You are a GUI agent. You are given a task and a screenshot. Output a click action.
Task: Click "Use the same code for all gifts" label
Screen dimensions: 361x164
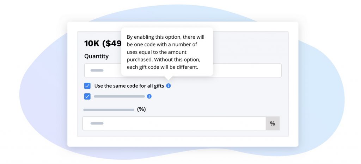(x=129, y=86)
